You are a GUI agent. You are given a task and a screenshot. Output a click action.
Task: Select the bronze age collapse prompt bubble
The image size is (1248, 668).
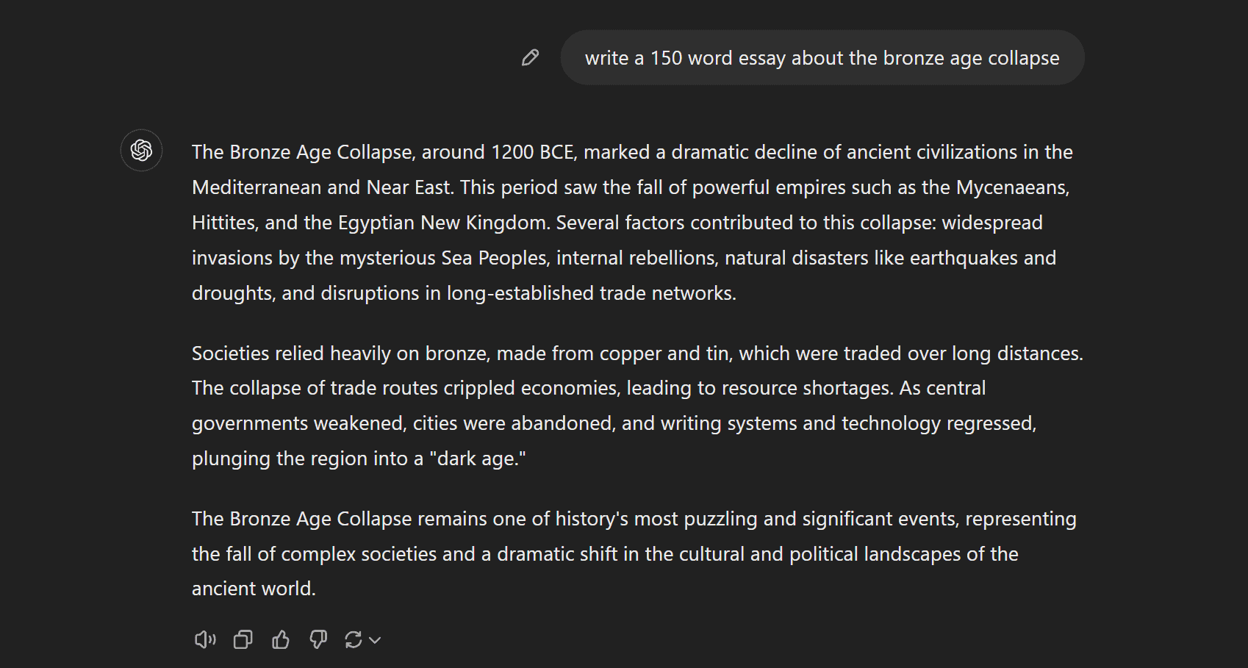click(x=822, y=57)
